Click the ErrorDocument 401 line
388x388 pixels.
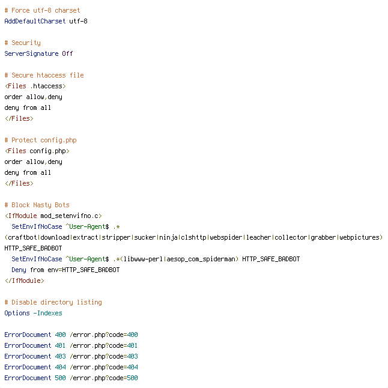(71, 346)
